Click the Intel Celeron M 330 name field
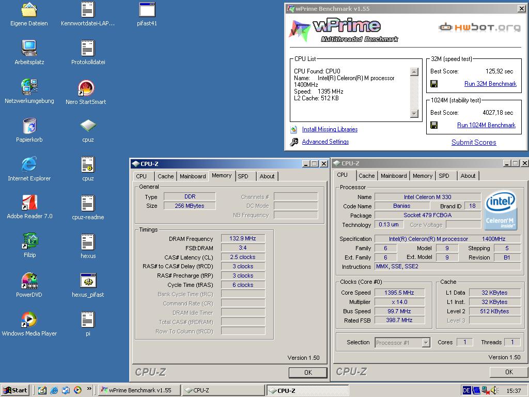The image size is (529, 397). 427,197
